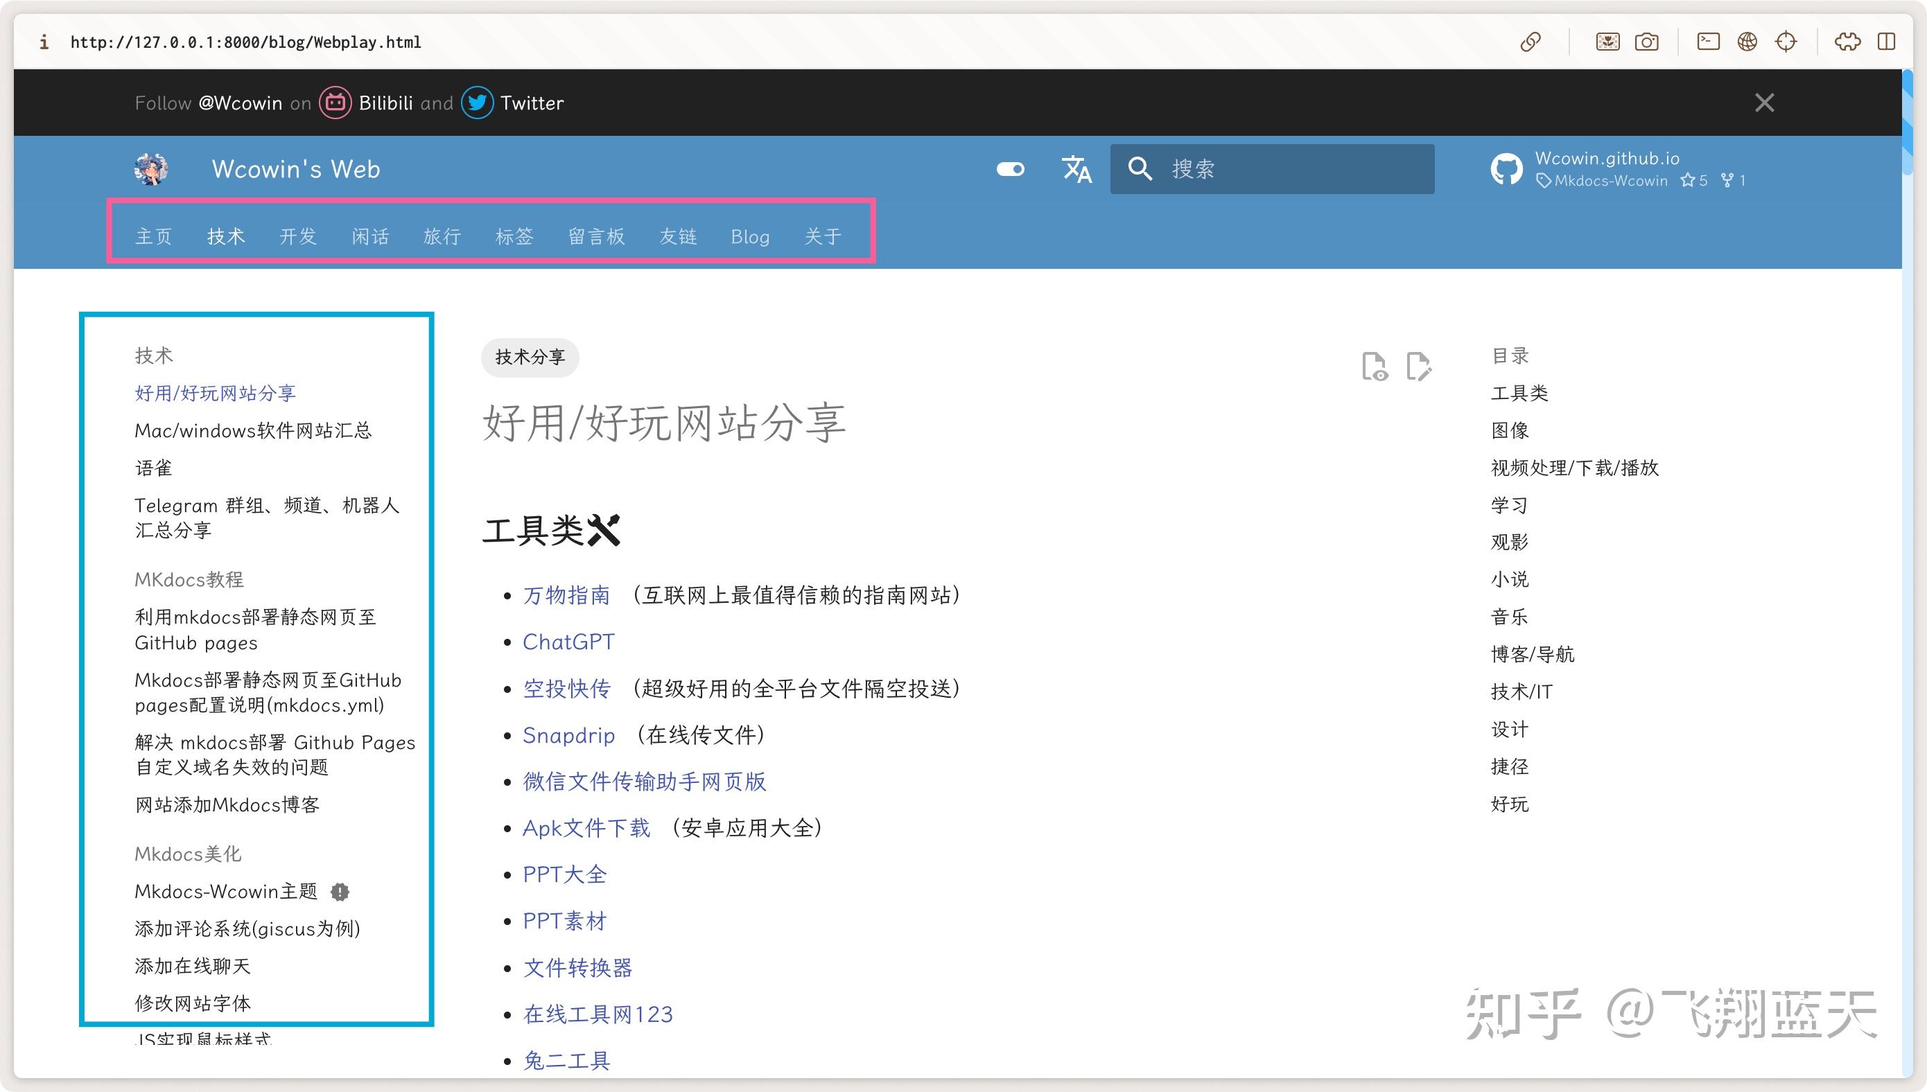Expand the MKdocs教程 sidebar section

point(189,579)
